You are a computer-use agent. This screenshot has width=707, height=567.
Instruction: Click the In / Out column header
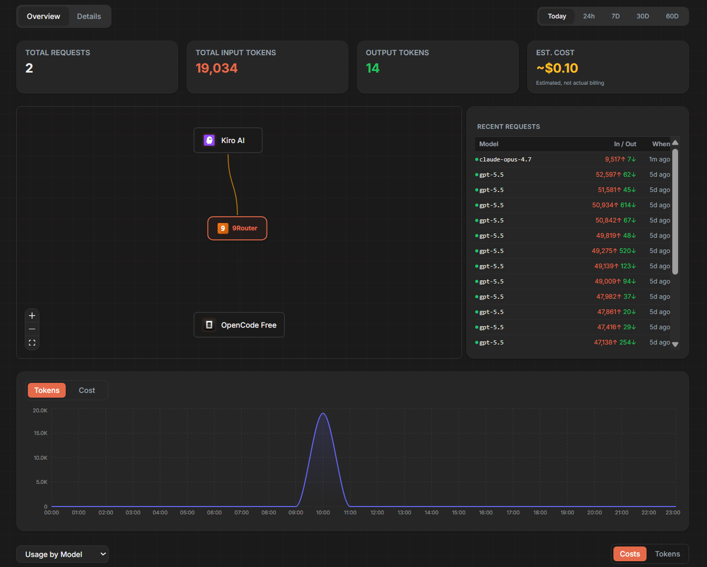click(625, 144)
